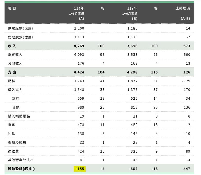
Task: Click the 1,120 power sales value
Action: [x=132, y=37]
